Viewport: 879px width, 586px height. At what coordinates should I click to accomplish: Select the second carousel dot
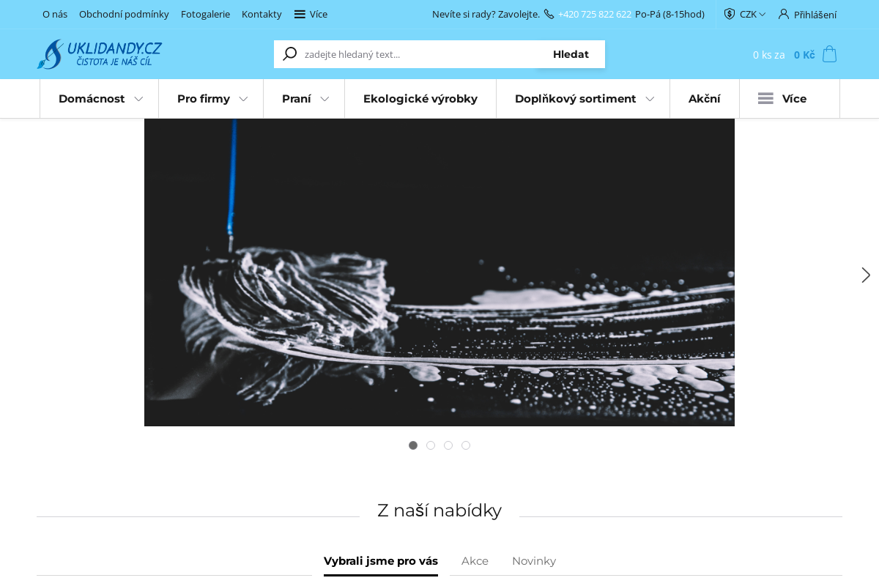point(431,445)
